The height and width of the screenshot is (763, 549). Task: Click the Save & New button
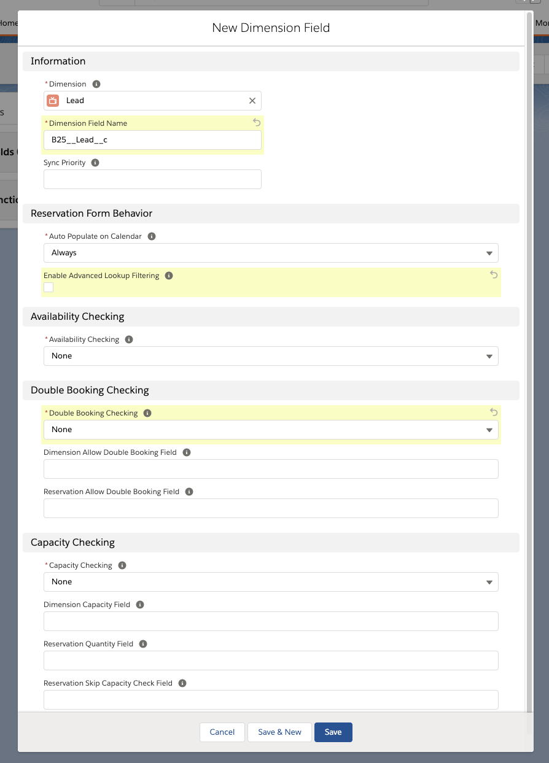pyautogui.click(x=279, y=732)
